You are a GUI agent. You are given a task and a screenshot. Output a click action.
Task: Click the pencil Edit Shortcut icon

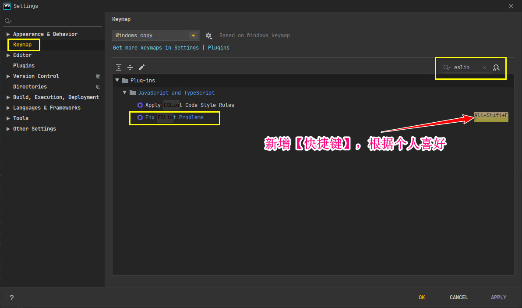(x=141, y=67)
